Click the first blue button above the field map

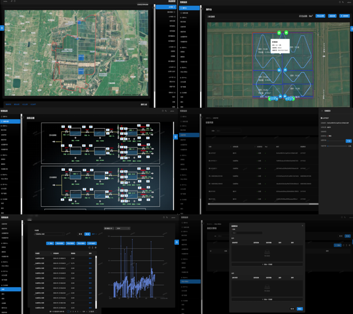(x=320, y=16)
